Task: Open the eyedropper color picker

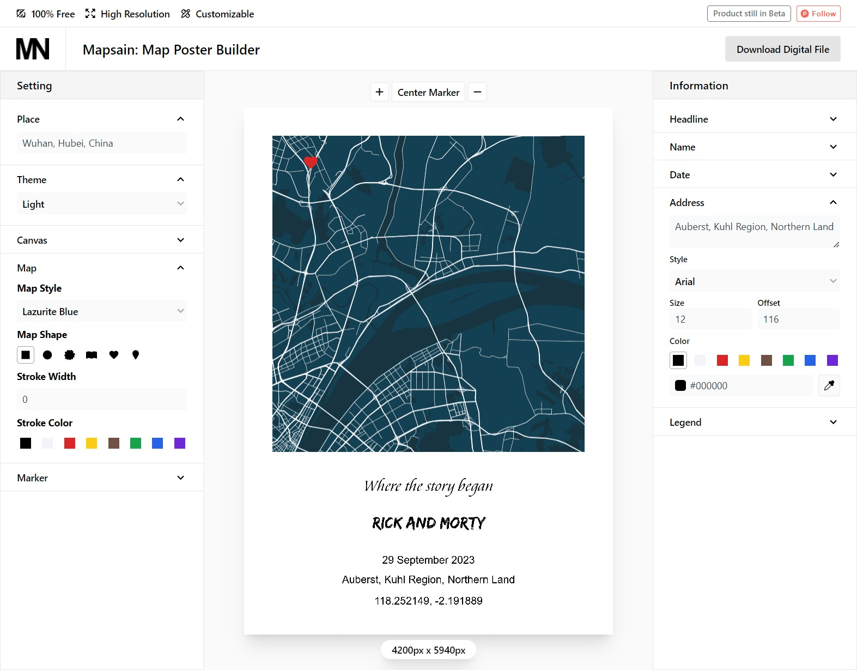Action: click(x=829, y=385)
